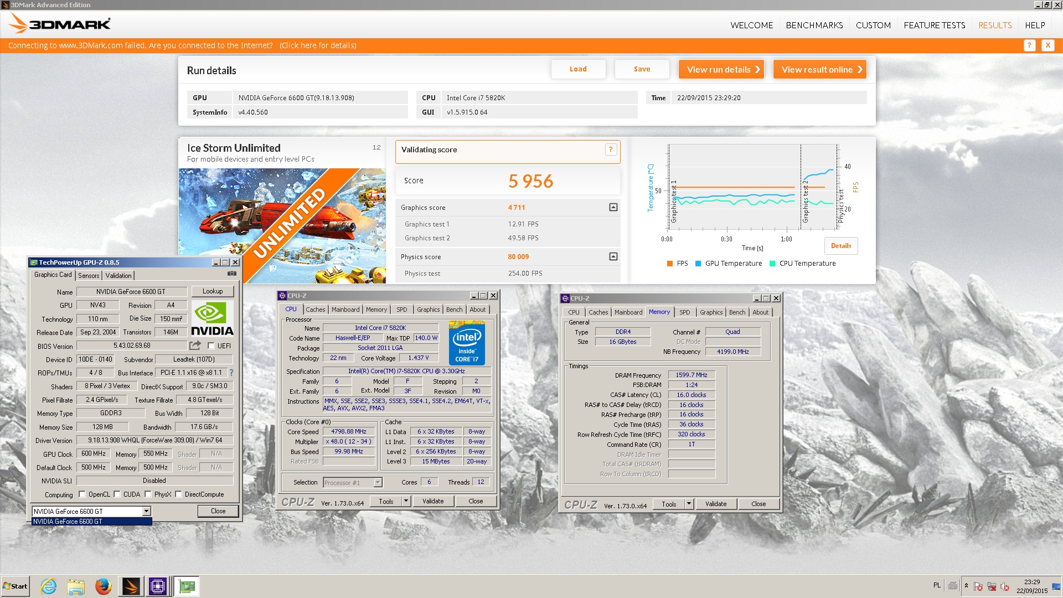Click the left CPU-Z window title icon

click(282, 296)
